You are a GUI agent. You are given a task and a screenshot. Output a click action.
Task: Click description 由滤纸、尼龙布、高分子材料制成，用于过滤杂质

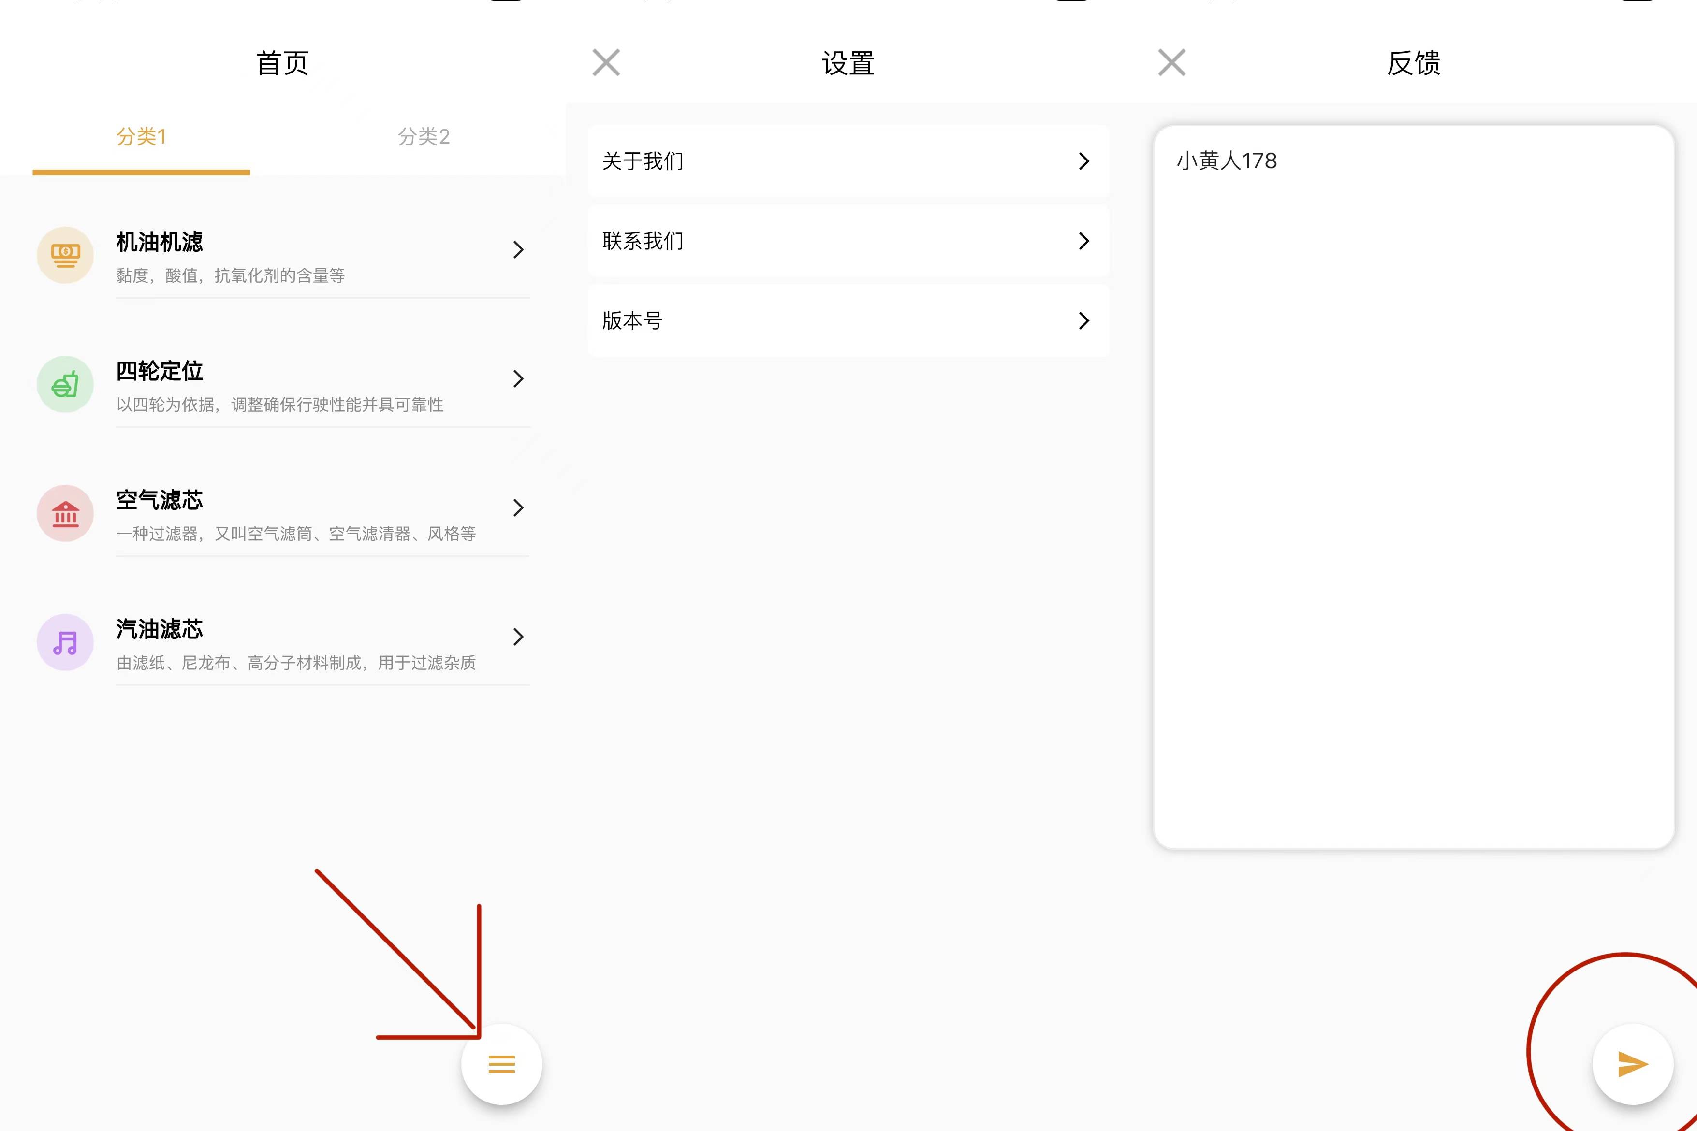coord(296,663)
